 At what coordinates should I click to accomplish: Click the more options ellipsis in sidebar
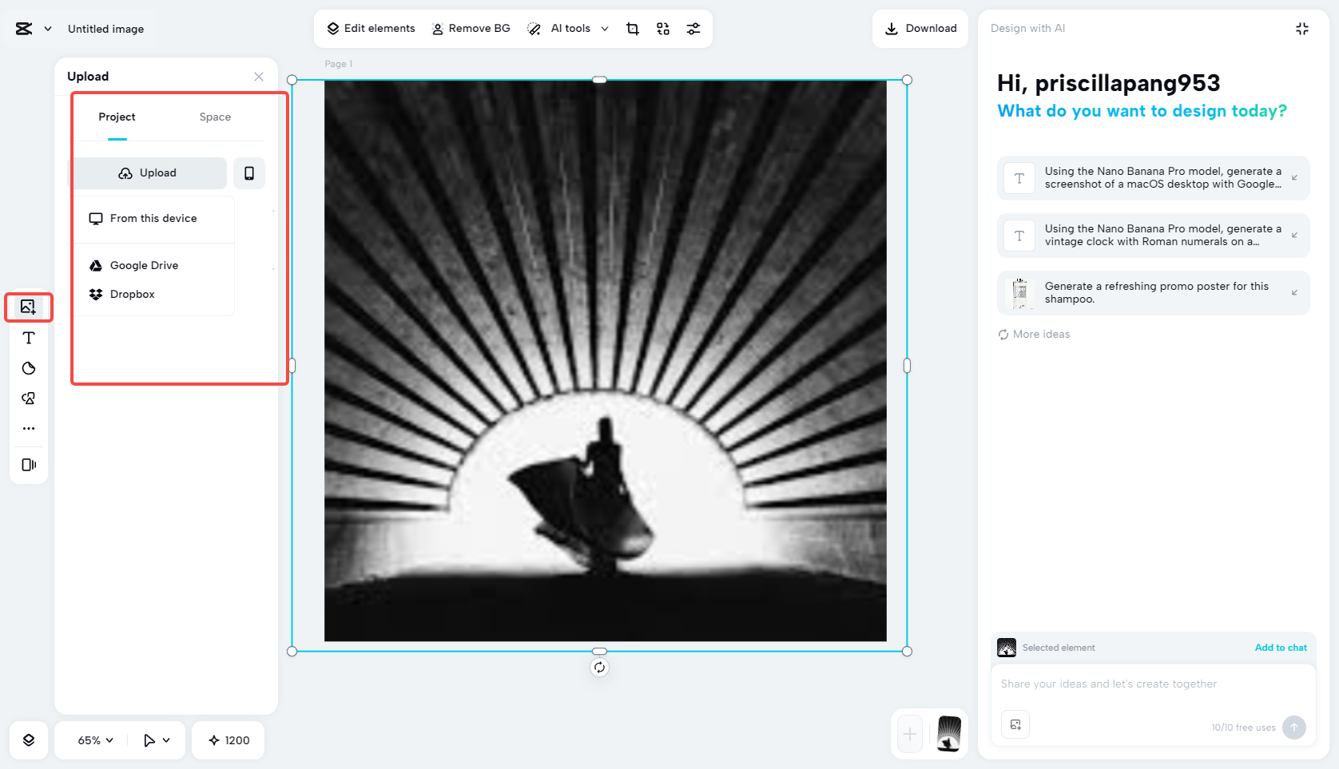coord(28,428)
